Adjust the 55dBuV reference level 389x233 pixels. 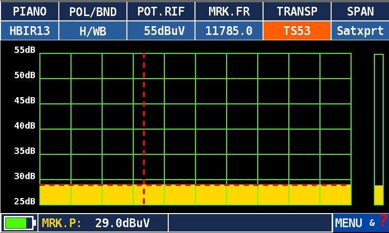point(161,31)
